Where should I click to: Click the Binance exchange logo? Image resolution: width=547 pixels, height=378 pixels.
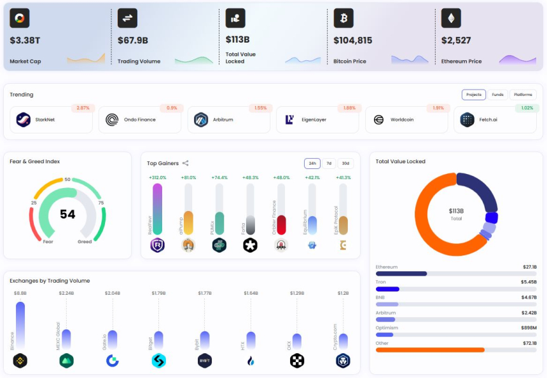tap(20, 361)
